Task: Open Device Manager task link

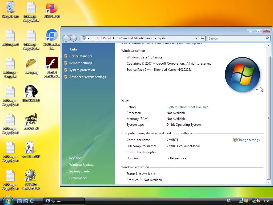Action: pos(81,56)
